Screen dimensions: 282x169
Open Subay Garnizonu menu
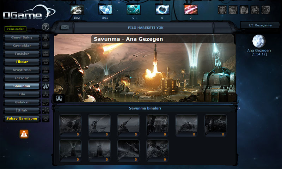point(22,119)
